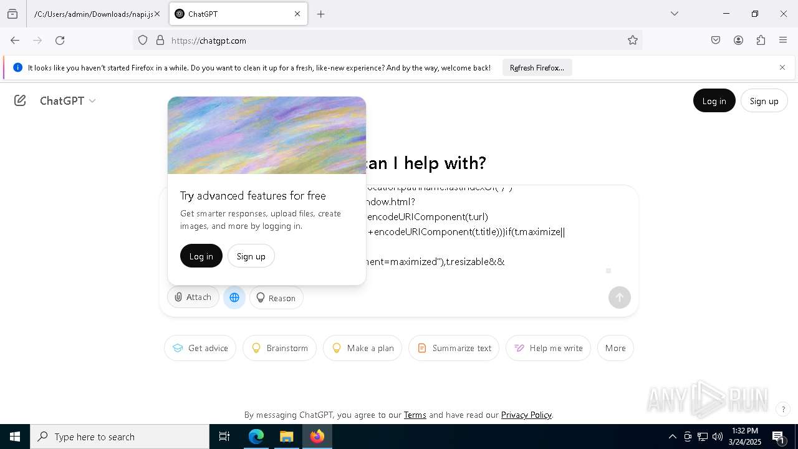Viewport: 798px width, 449px height.
Task: Click the volume speaker icon
Action: [x=718, y=437]
